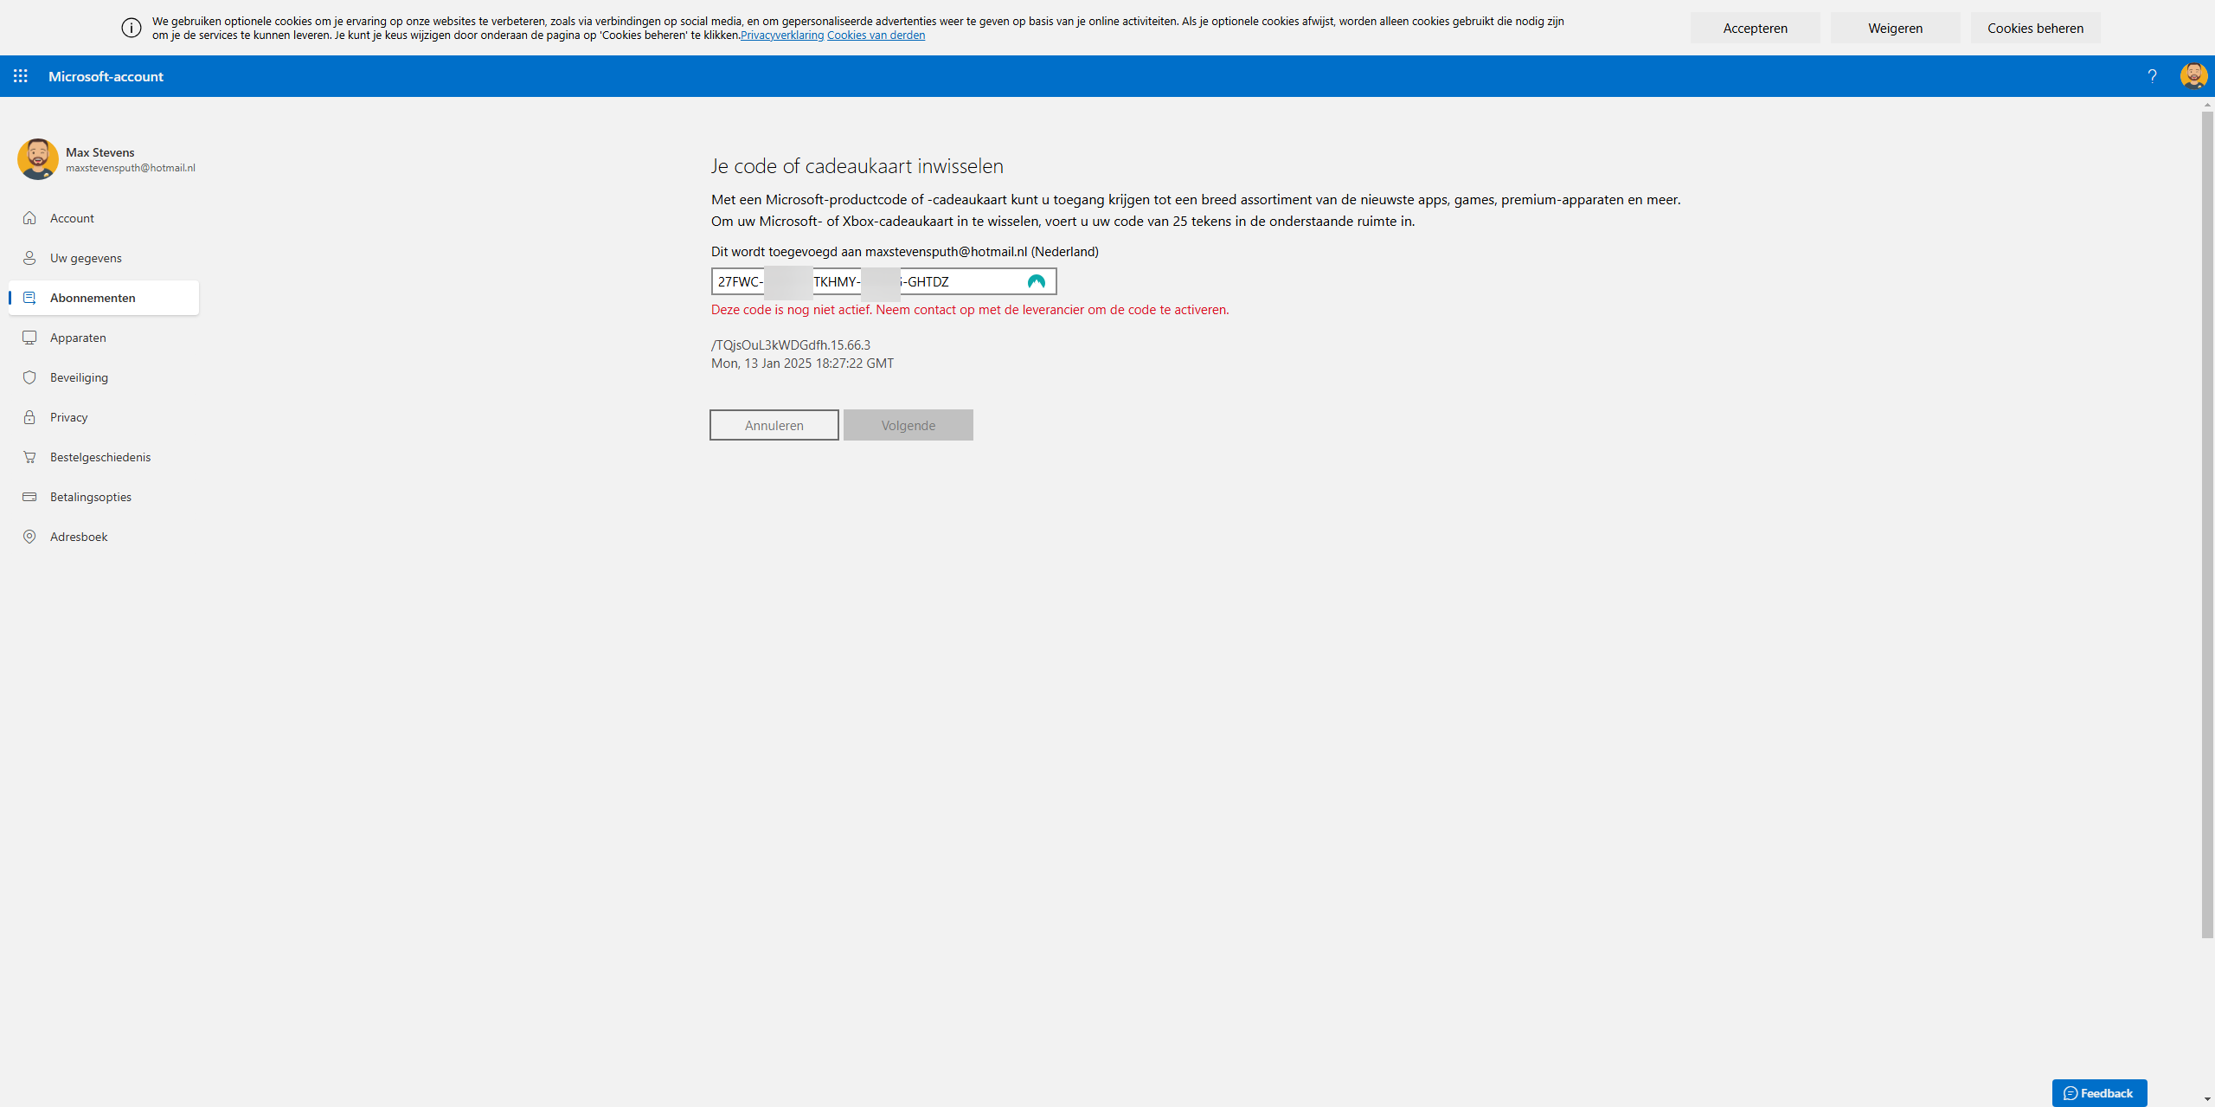Viewport: 2215px width, 1107px height.
Task: Go to Apparaten in sidebar
Action: [78, 338]
